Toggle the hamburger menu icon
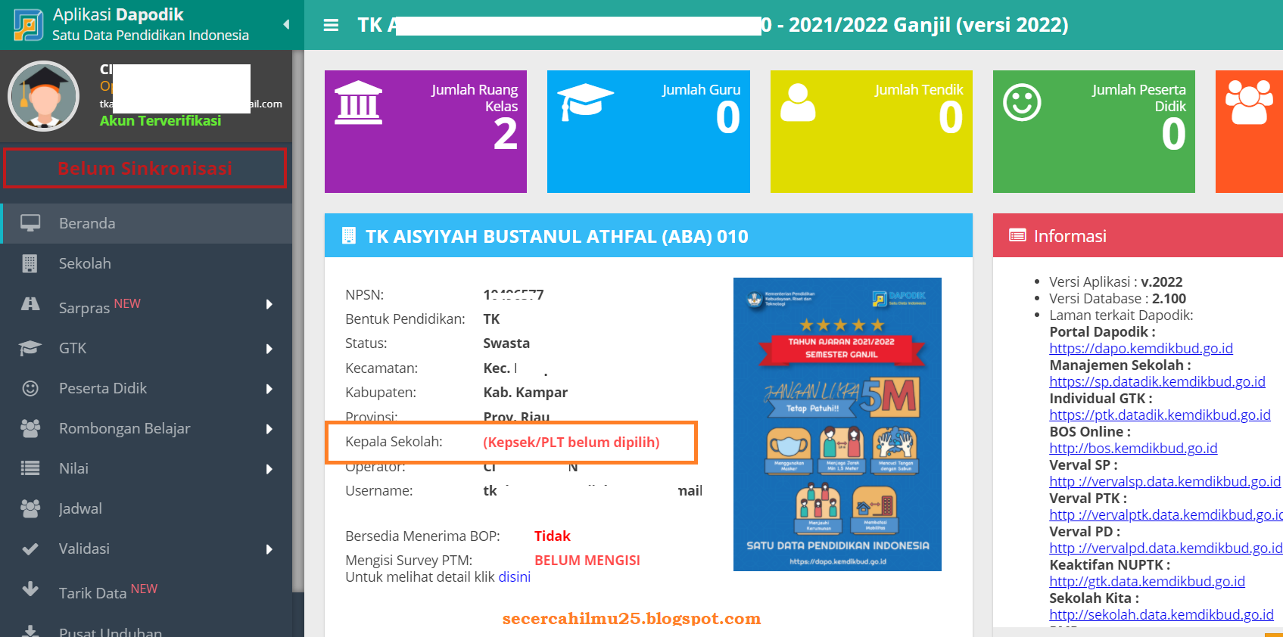The height and width of the screenshot is (637, 1283). click(x=331, y=25)
